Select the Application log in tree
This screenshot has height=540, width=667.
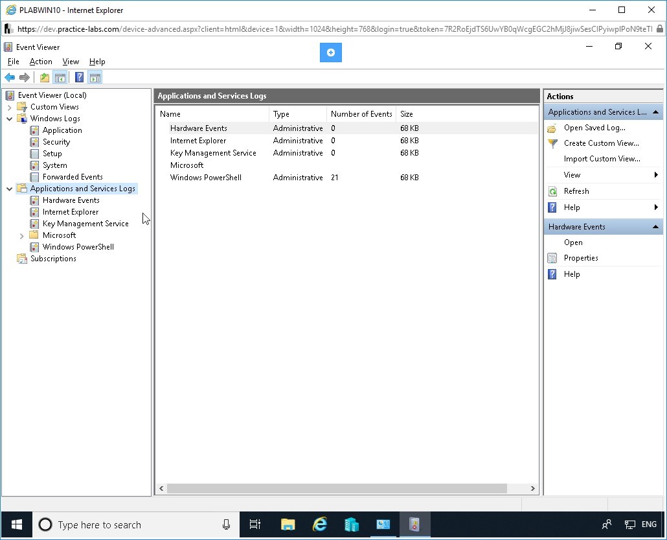62,130
